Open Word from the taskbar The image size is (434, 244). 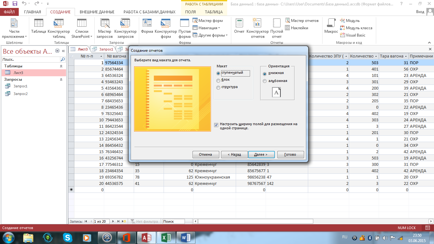click(x=186, y=237)
